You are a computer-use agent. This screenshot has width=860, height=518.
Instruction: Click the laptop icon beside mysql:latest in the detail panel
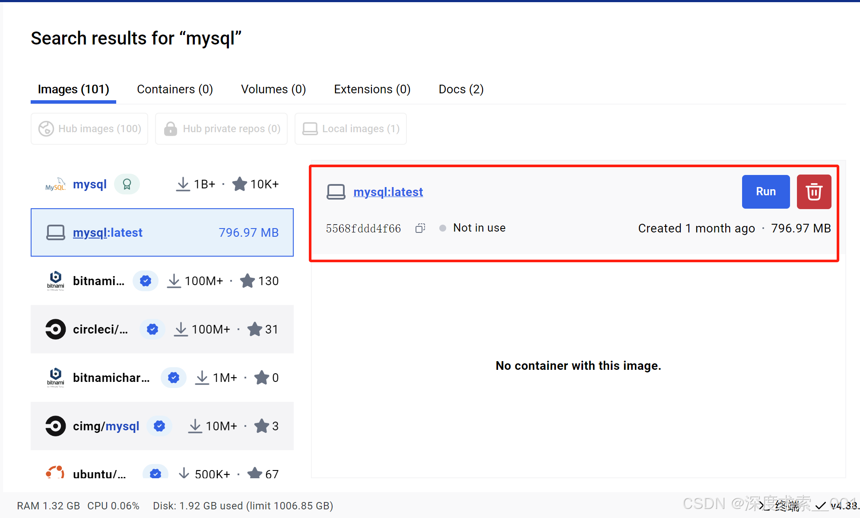(336, 192)
